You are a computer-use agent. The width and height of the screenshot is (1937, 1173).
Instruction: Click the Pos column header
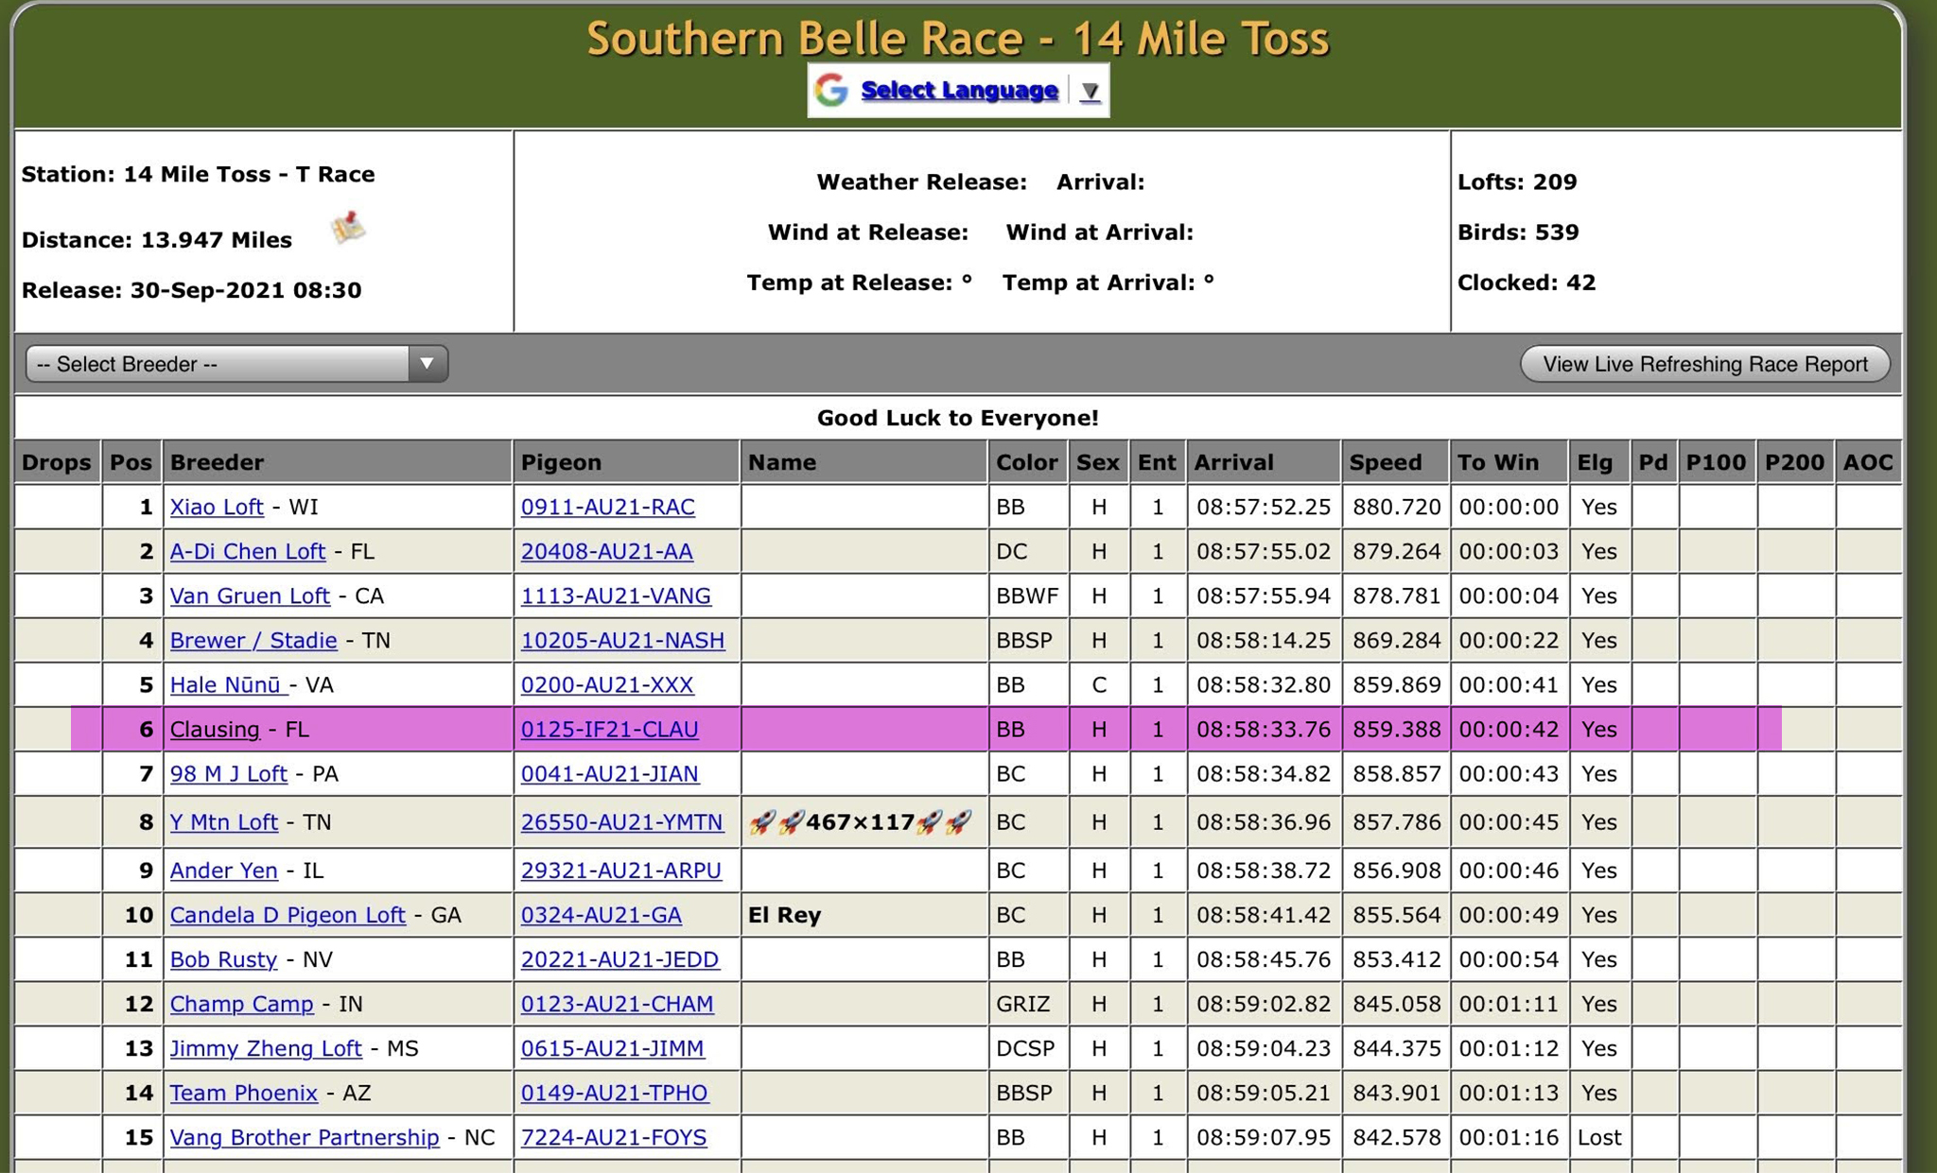coord(131,462)
